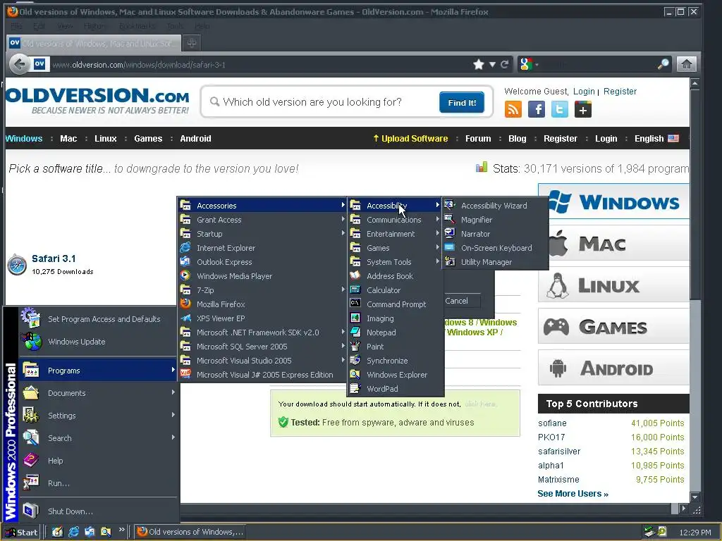Screen dimensions: 722x541
Task: Reload the page with refresh icon
Action: pyautogui.click(x=505, y=64)
